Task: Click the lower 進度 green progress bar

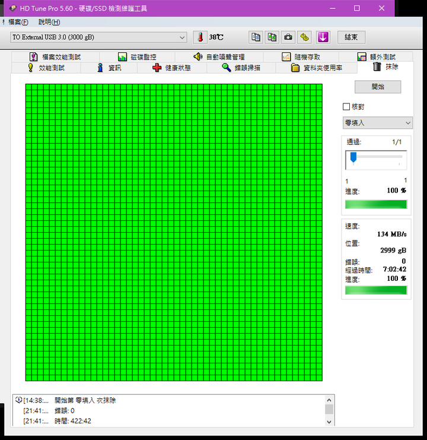Action: (x=376, y=290)
